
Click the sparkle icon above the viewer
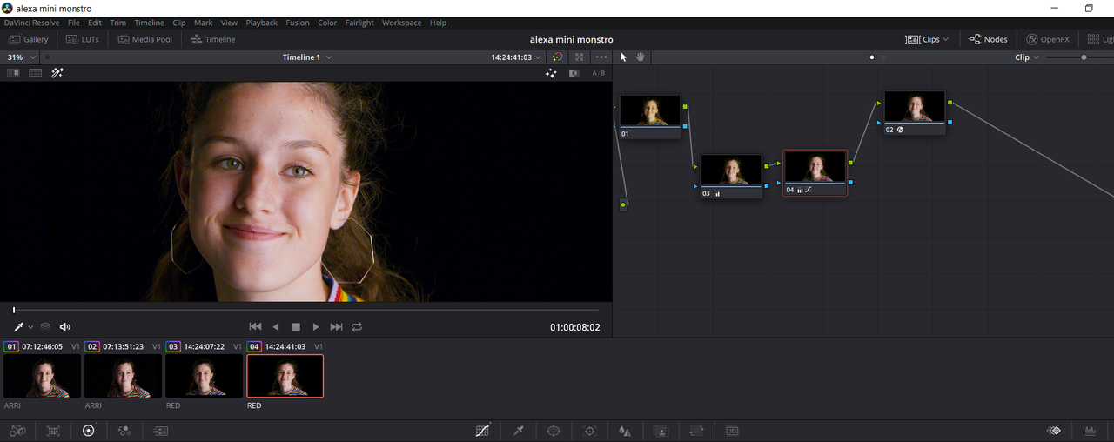pyautogui.click(x=551, y=73)
